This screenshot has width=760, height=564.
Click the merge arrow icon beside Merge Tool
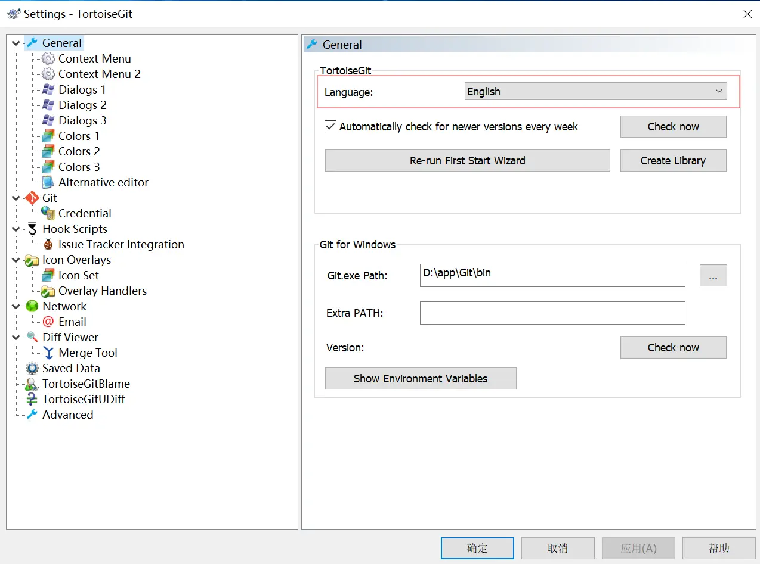[48, 353]
